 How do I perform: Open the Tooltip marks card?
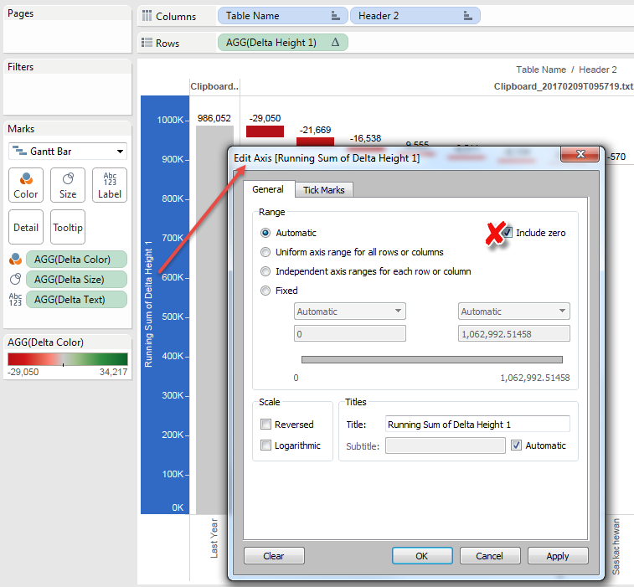point(68,227)
